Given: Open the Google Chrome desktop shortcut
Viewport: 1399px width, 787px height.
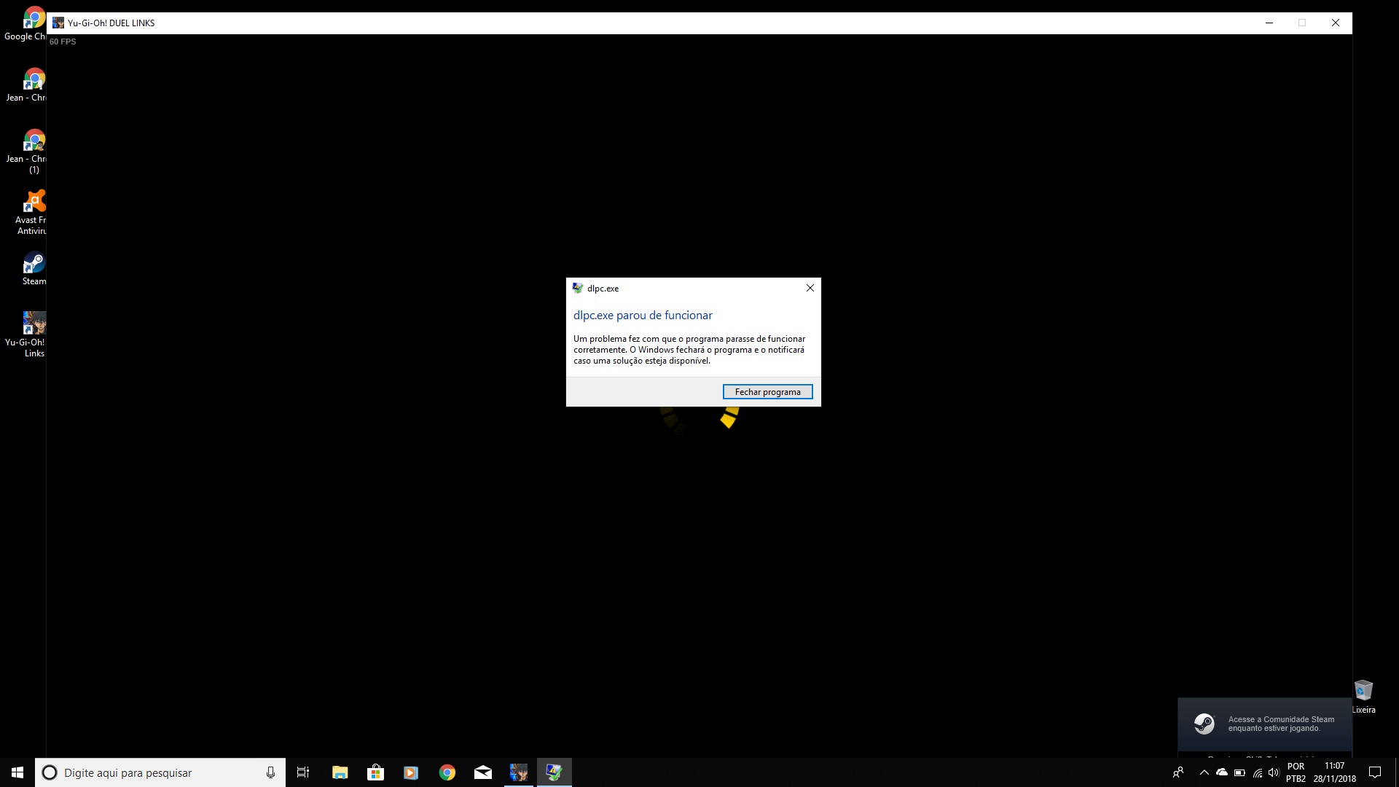Looking at the screenshot, I should point(26,23).
